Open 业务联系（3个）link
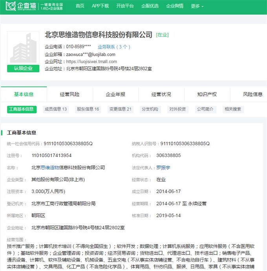This screenshot has height=271, width=267. 114,47
